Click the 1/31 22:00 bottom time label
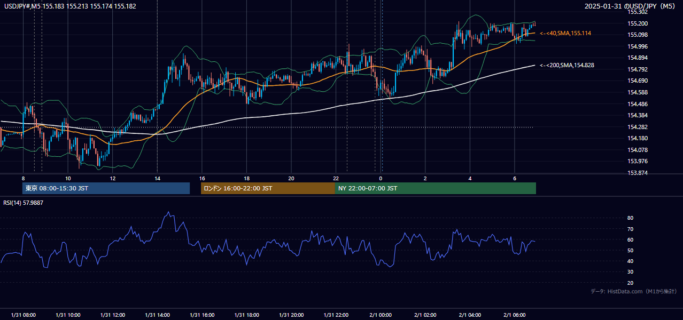 [336, 315]
